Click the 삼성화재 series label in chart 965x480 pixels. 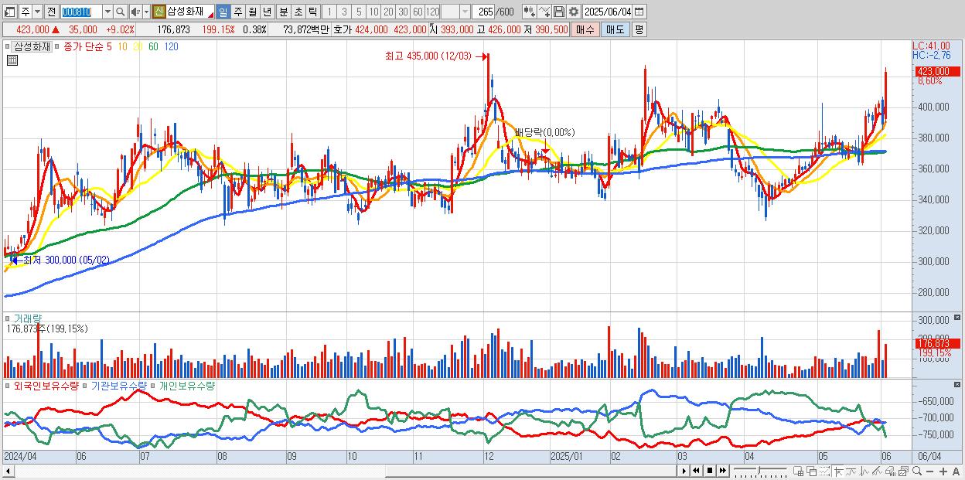32,46
